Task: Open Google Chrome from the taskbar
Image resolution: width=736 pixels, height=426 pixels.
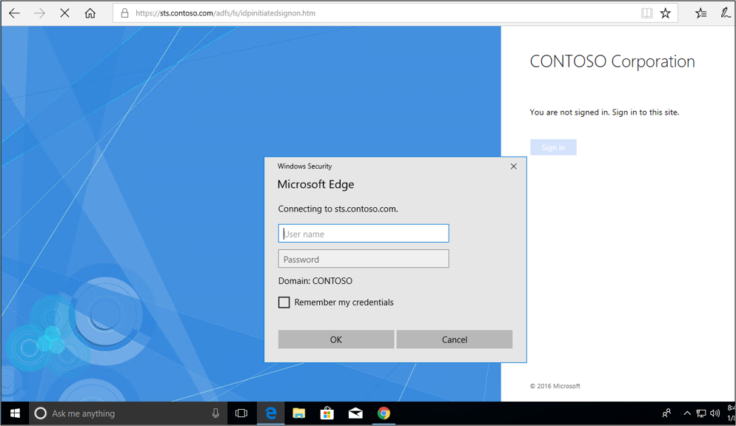Action: (x=384, y=413)
